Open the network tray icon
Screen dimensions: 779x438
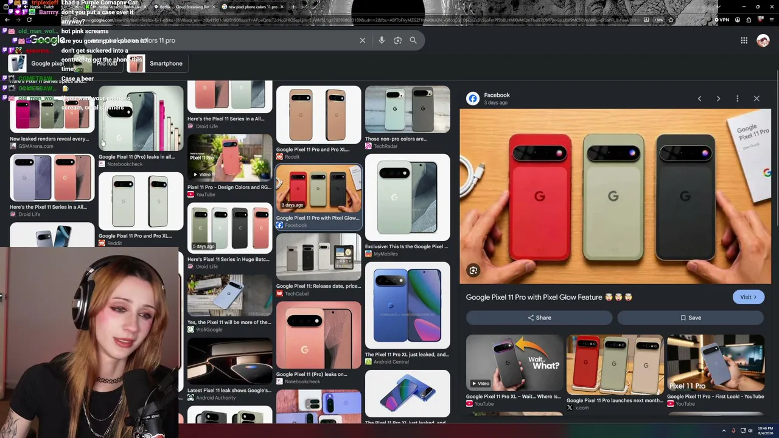(743, 431)
